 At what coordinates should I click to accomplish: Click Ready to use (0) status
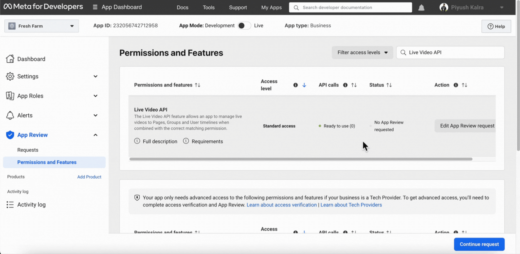pyautogui.click(x=339, y=126)
